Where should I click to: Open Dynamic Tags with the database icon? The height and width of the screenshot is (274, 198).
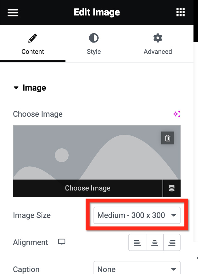172,188
